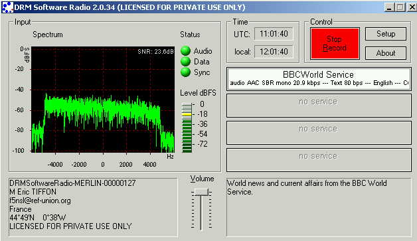Select the BBCWorld Service channel
The width and height of the screenshot is (417, 241).
319,79
